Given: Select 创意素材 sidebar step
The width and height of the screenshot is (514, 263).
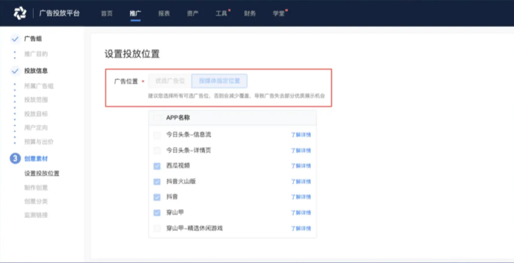Looking at the screenshot, I should [x=36, y=159].
